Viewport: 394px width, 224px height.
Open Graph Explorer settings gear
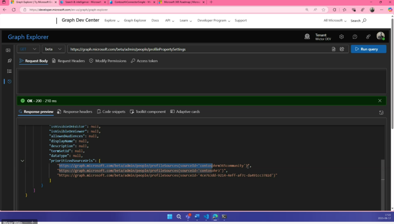click(341, 37)
